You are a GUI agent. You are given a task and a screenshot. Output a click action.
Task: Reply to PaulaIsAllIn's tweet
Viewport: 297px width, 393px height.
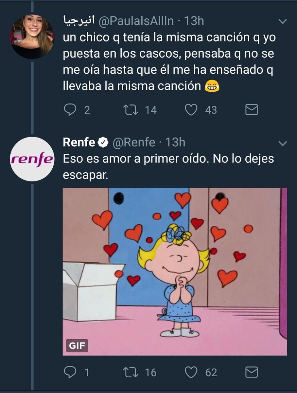70,110
